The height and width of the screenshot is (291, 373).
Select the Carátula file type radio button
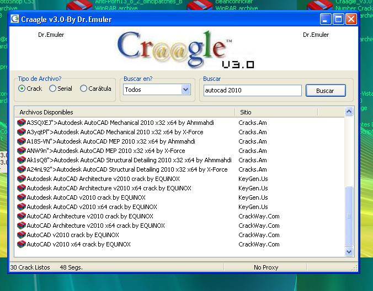(83, 89)
